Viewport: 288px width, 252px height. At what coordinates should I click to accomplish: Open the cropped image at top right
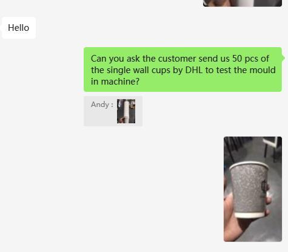[x=243, y=3]
